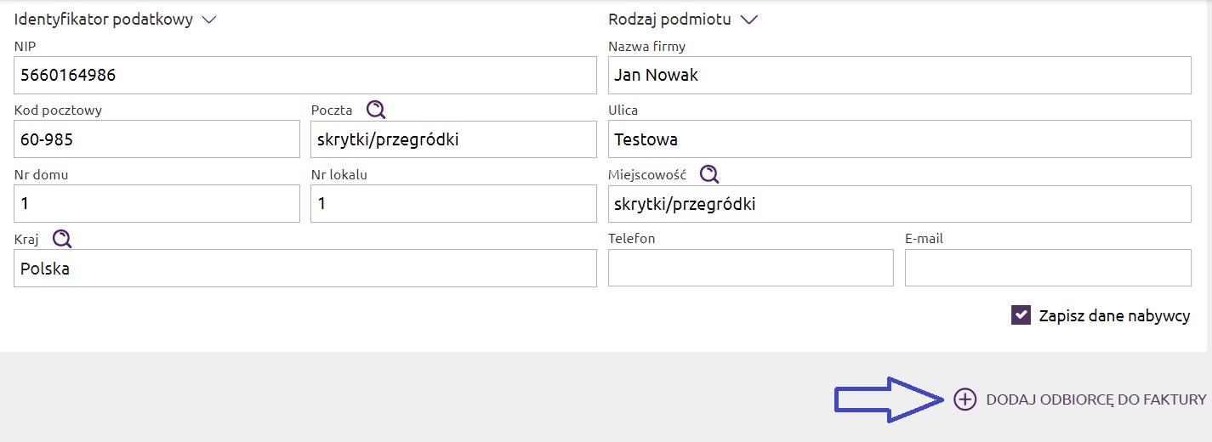
Task: Focus the Nr lokalu input
Action: (453, 204)
